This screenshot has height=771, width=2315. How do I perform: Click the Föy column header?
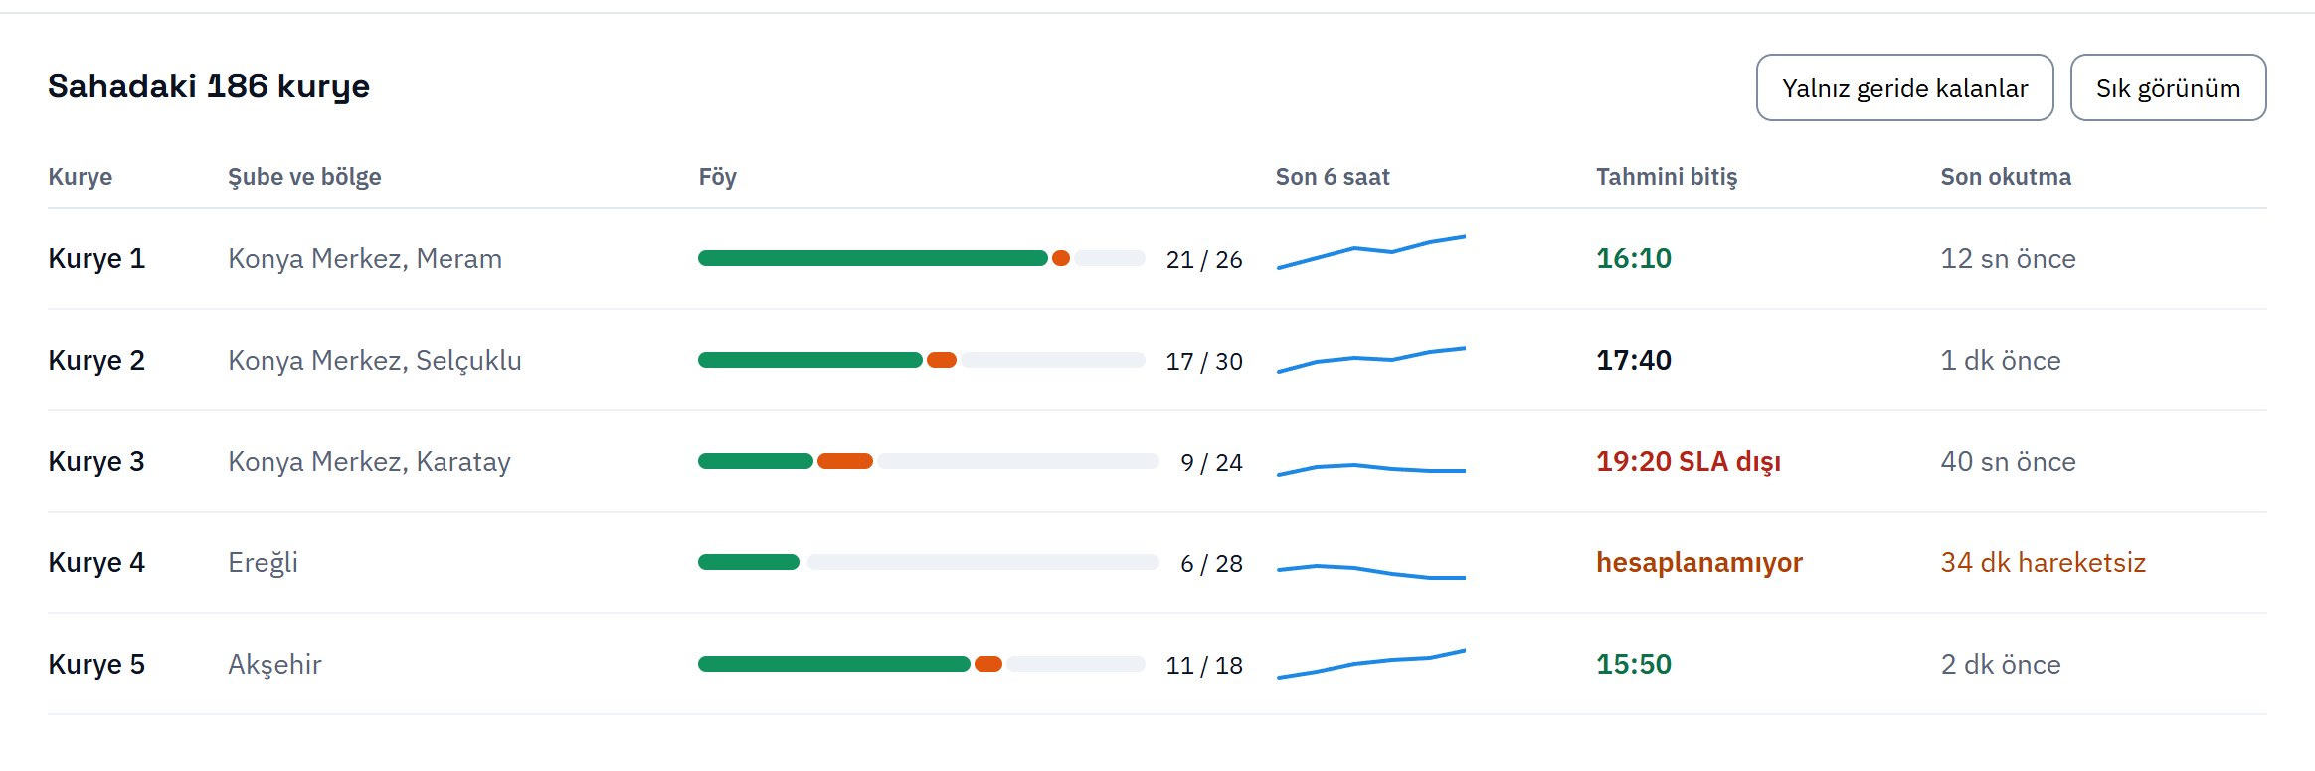pos(717,177)
